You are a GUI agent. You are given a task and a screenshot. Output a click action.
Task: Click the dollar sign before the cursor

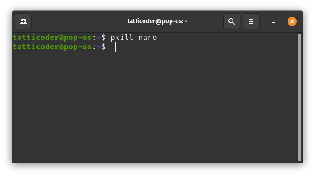[x=103, y=47]
